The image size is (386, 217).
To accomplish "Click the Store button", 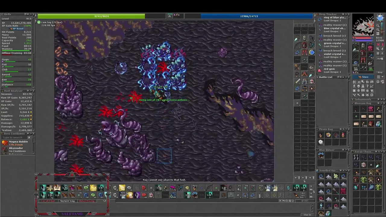I will tap(363, 77).
